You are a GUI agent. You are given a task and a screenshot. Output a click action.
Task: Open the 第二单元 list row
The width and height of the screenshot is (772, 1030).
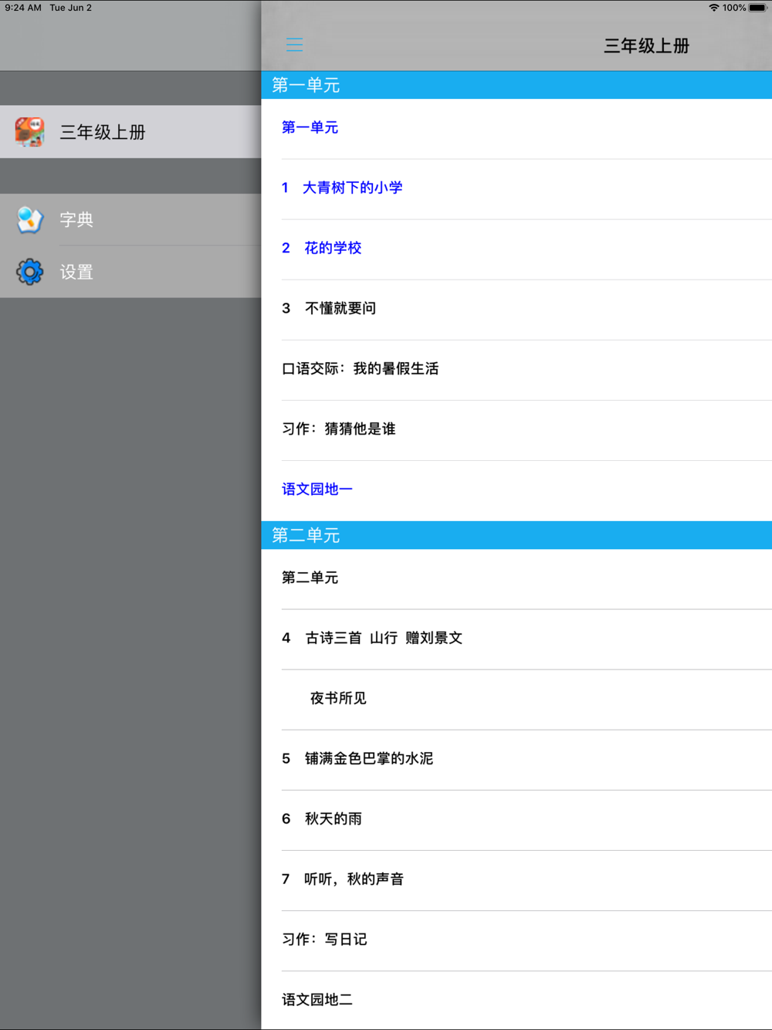(516, 579)
